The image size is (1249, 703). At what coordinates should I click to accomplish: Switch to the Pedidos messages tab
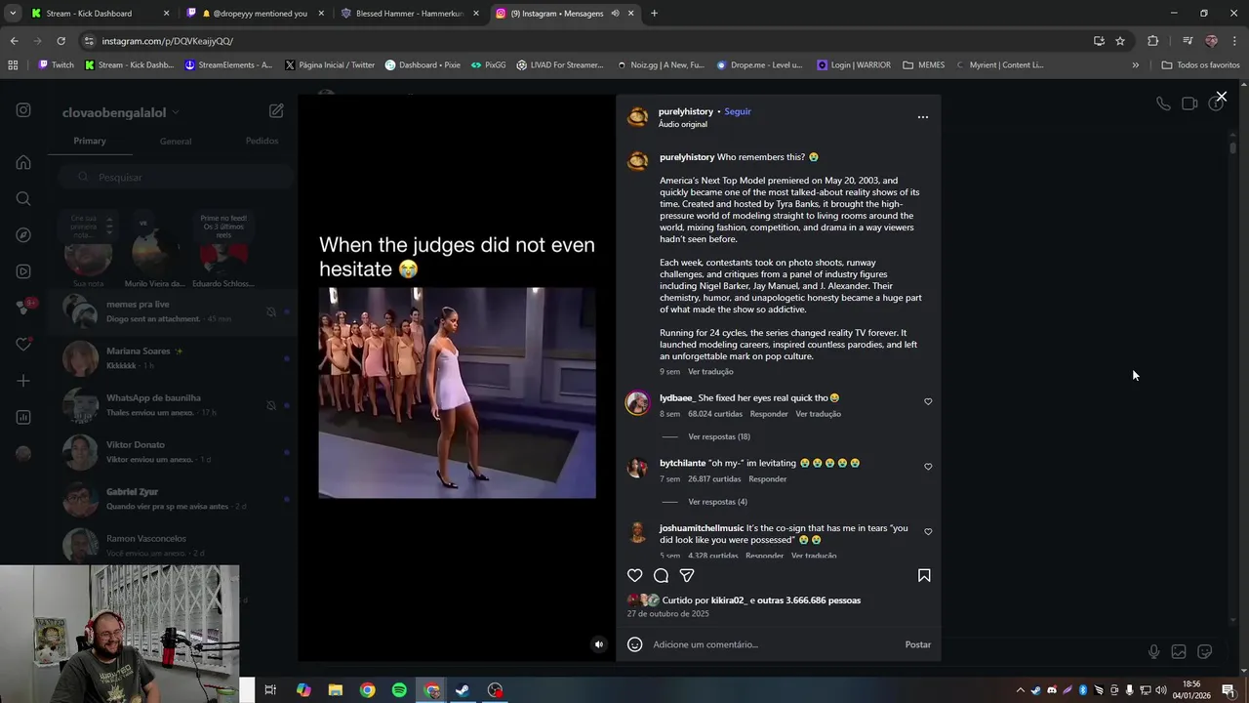pyautogui.click(x=262, y=141)
